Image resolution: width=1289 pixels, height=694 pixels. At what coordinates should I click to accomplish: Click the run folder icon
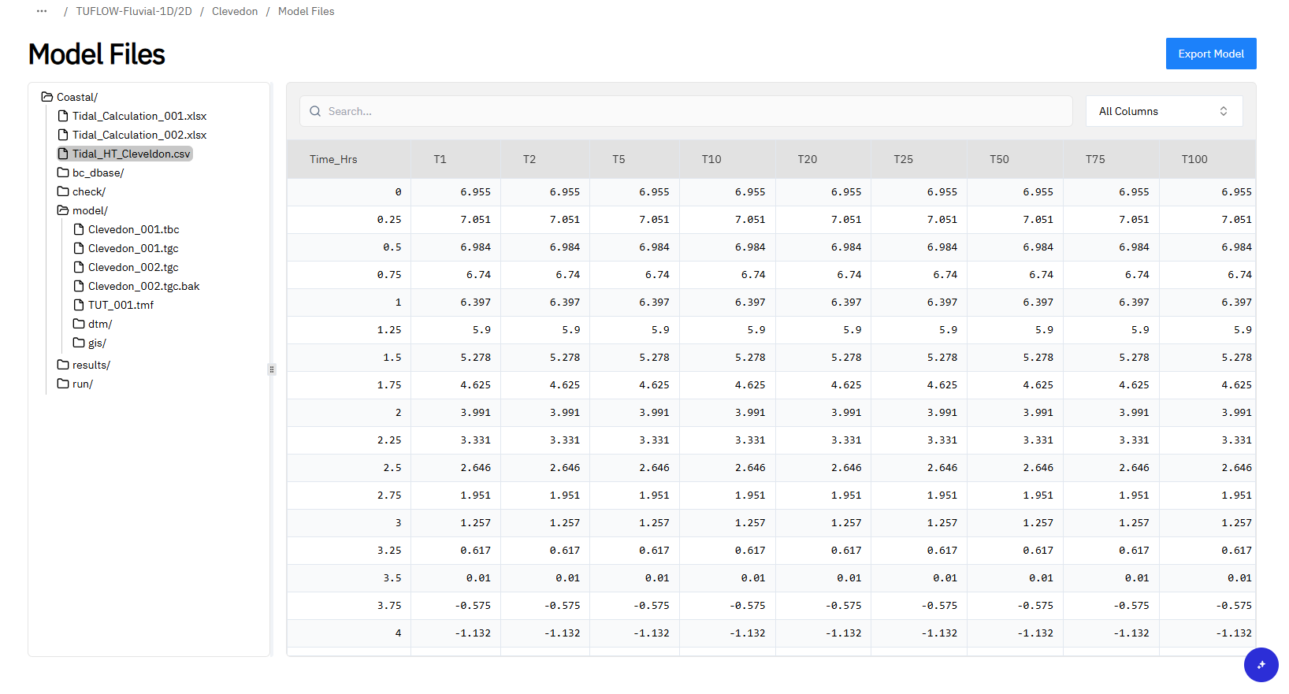point(63,384)
